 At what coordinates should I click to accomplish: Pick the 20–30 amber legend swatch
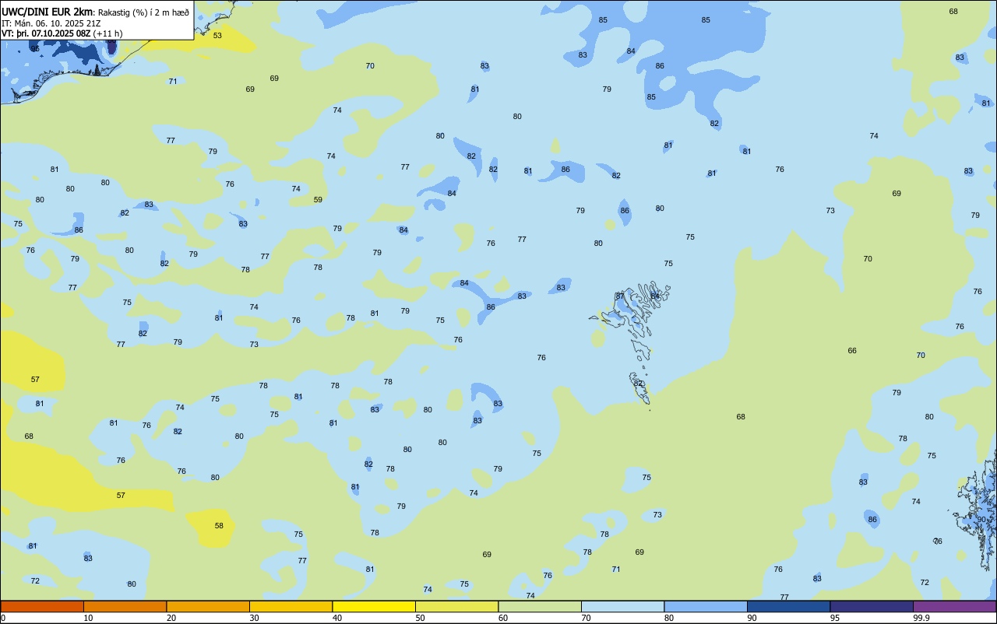coord(208,606)
